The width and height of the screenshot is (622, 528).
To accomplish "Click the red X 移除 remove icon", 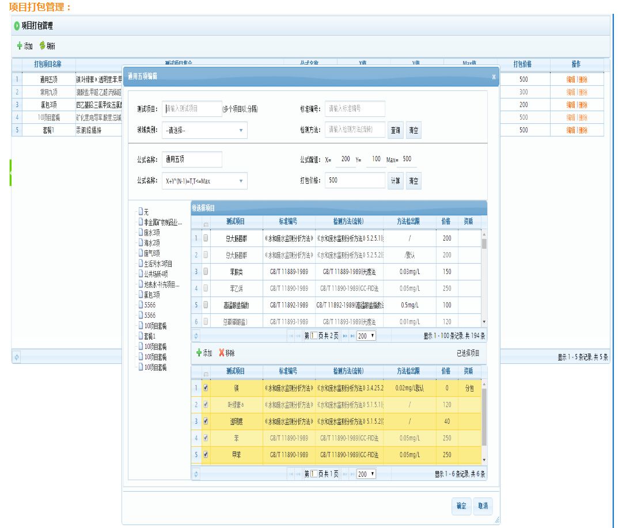I will [222, 353].
